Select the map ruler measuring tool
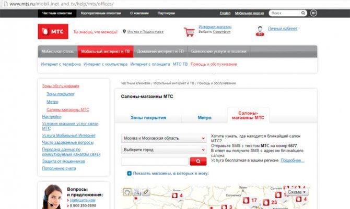350x209 pixels. tap(146, 192)
